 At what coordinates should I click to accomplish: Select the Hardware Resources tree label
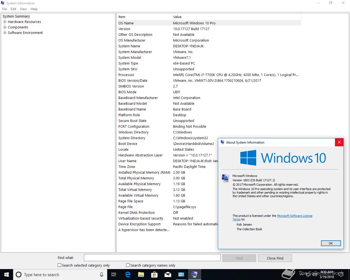pos(24,22)
